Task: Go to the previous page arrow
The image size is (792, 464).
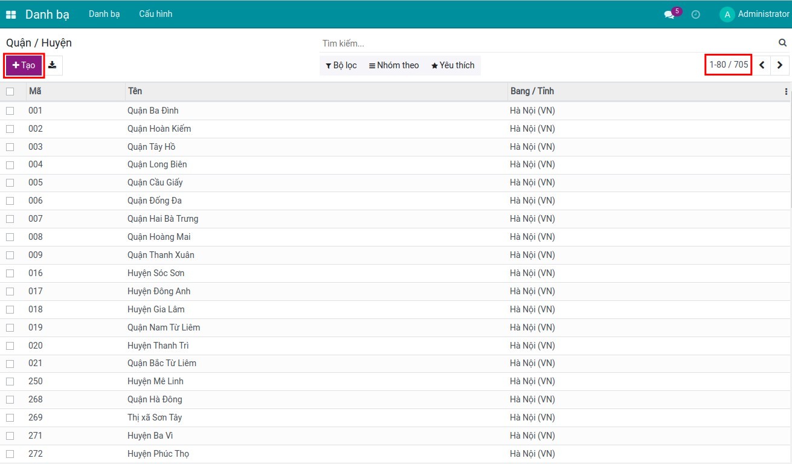Action: (x=762, y=65)
